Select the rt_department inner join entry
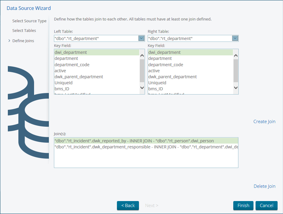Viewport: 283px width, 214px height. 146,147
